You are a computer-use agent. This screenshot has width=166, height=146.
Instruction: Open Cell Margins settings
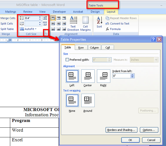click(85, 24)
